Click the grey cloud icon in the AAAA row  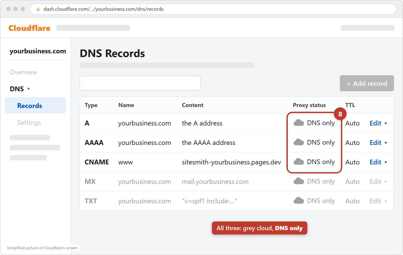click(299, 142)
